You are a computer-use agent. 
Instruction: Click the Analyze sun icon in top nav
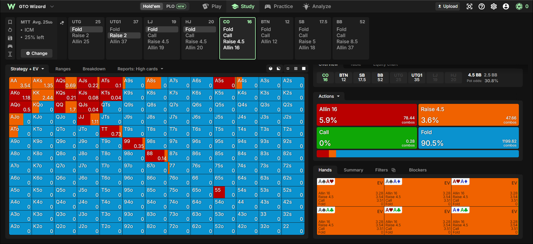[306, 6]
